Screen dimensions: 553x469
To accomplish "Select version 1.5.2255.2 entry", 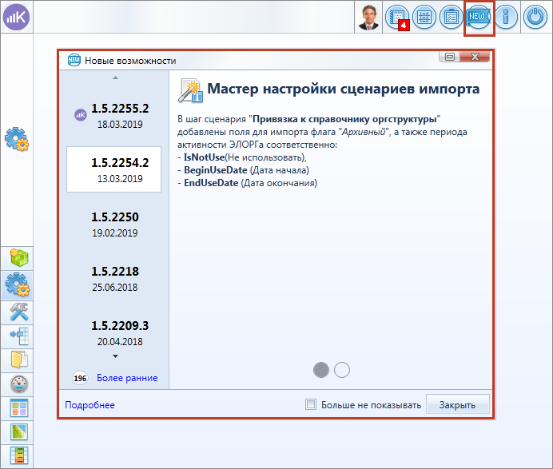I will coord(114,115).
